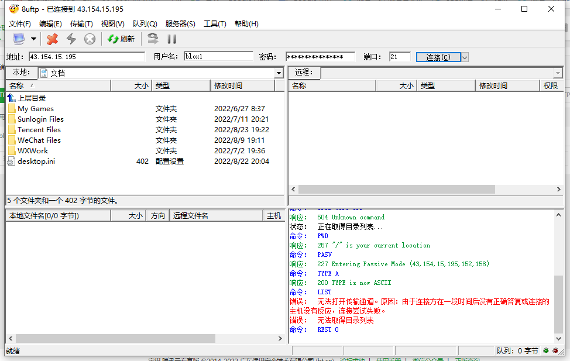Click the 本地文件名 queue column header
This screenshot has height=361, width=570.
[x=58, y=216]
